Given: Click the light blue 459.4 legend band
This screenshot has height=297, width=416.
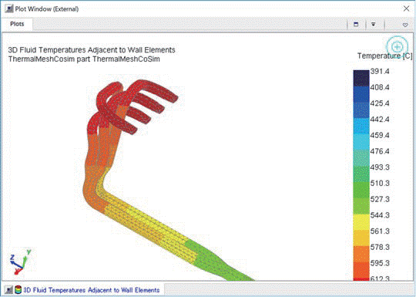Looking at the screenshot, I should point(361,142).
